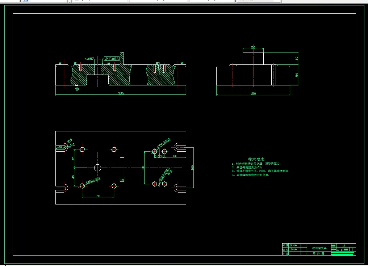Select technical requirement line mentioning R3

pyautogui.click(x=247, y=167)
